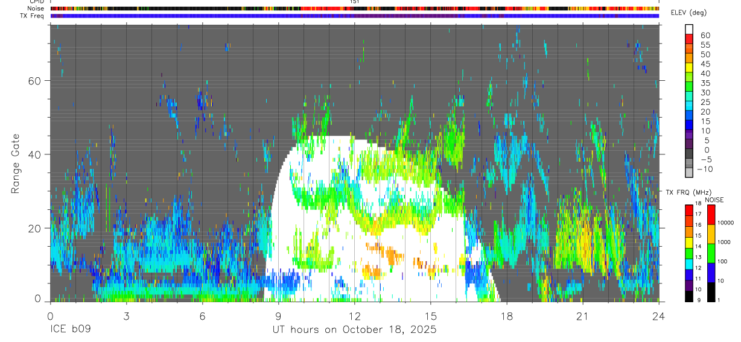The width and height of the screenshot is (741, 342).
Task: Click the '35' label on ELEV colorbar
Action: (x=705, y=83)
